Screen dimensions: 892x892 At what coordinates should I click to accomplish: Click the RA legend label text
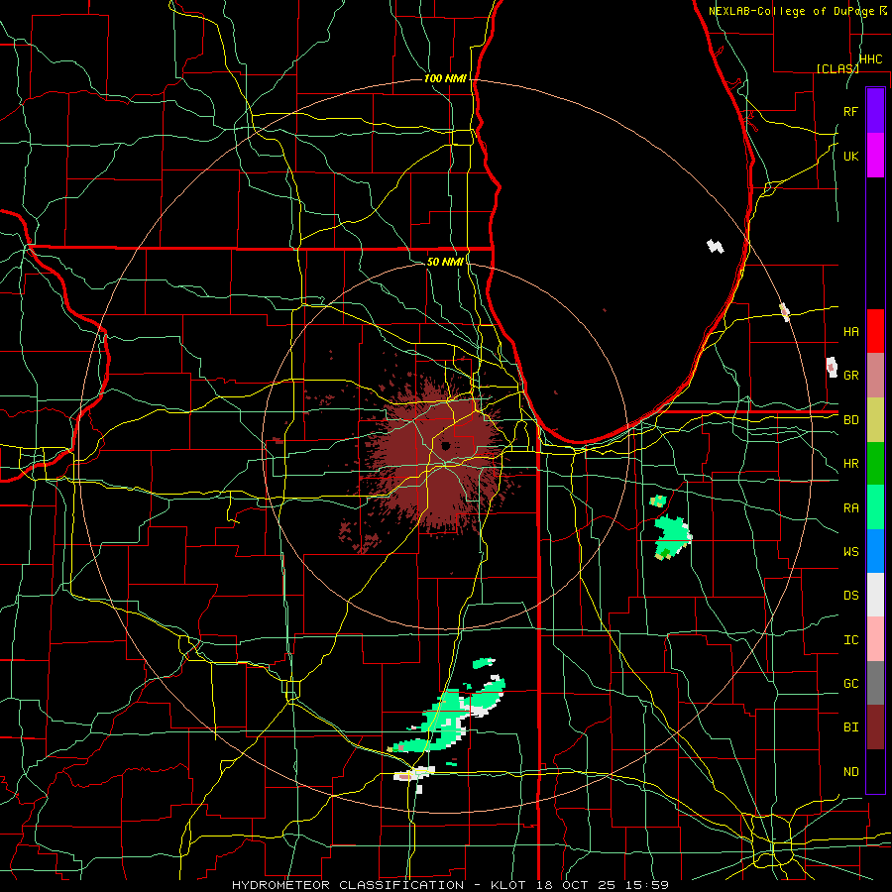(x=851, y=507)
